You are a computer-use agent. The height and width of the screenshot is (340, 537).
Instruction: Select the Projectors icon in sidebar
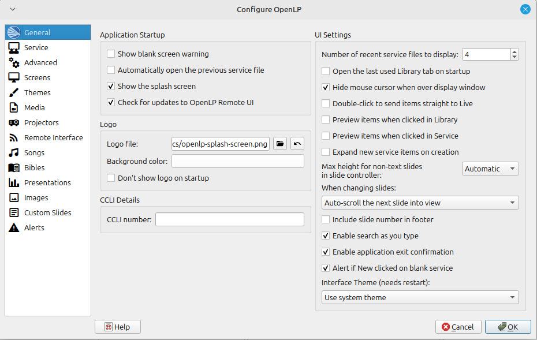pyautogui.click(x=14, y=123)
